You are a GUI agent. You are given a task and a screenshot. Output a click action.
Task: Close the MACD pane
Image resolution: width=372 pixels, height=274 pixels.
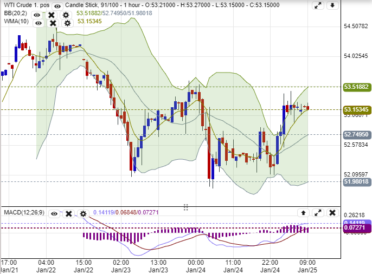(x=332, y=213)
